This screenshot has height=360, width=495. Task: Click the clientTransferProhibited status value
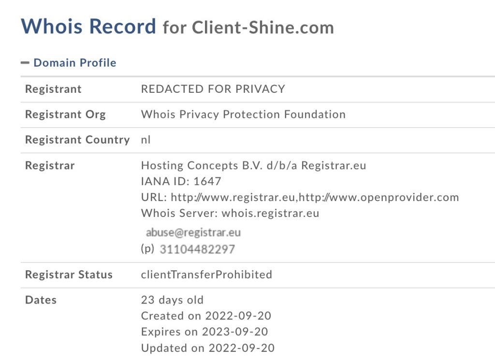click(x=206, y=274)
